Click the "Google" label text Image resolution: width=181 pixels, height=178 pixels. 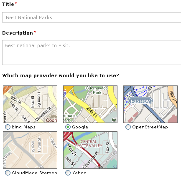pyautogui.click(x=80, y=127)
